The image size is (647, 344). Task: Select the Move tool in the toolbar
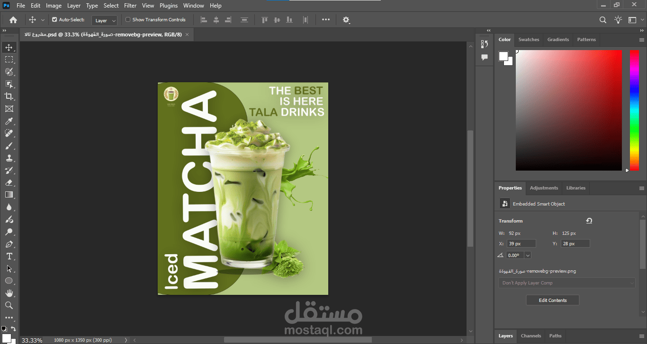pos(9,47)
